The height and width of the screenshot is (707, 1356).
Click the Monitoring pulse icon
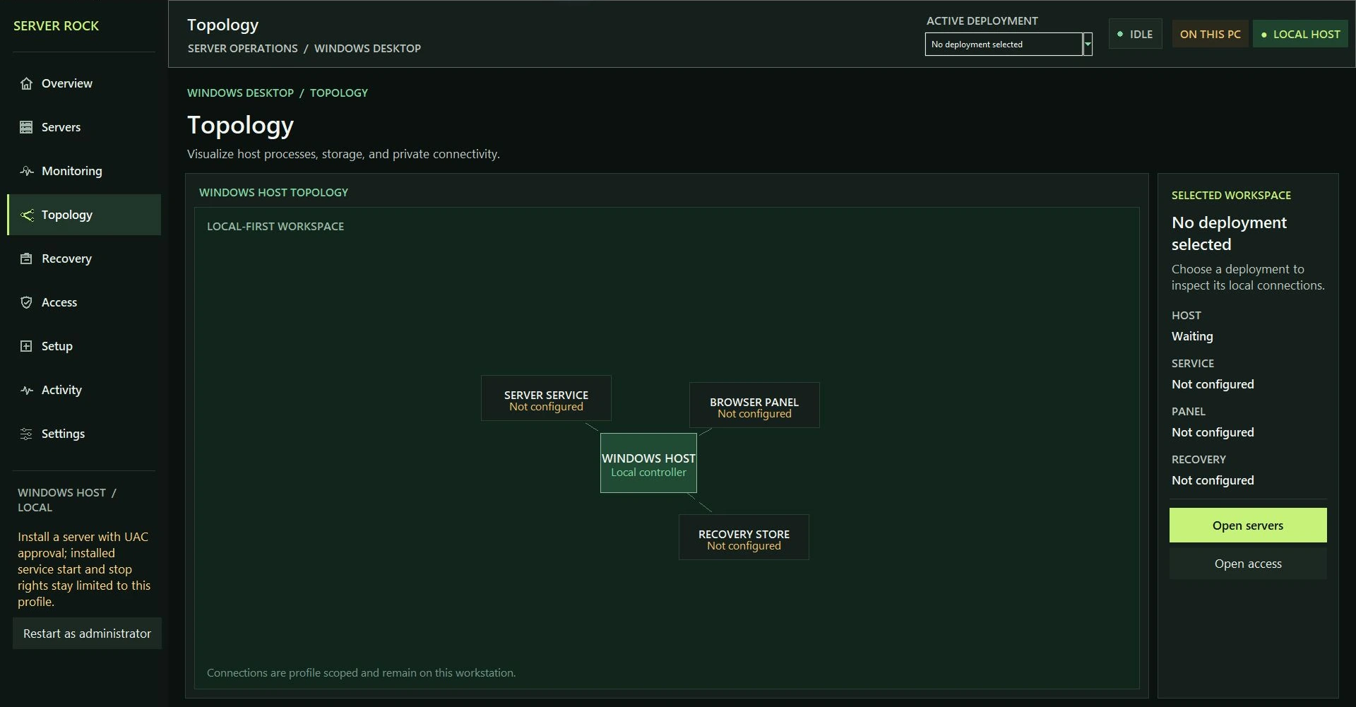(26, 171)
